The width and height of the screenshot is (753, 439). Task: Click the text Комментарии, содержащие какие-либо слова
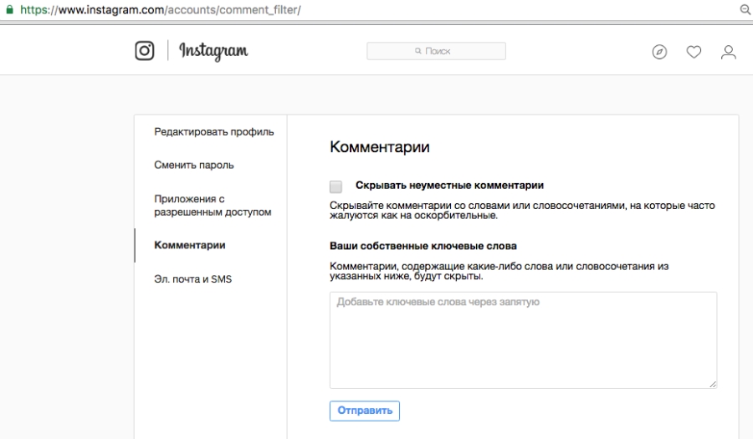499,271
